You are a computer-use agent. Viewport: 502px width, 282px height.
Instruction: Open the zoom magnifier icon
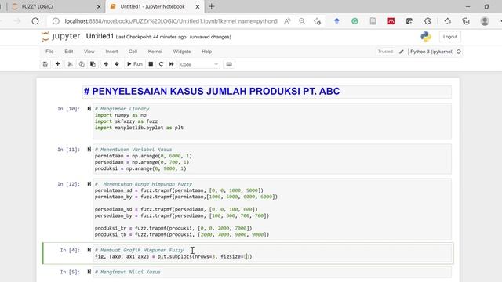[x=302, y=21]
